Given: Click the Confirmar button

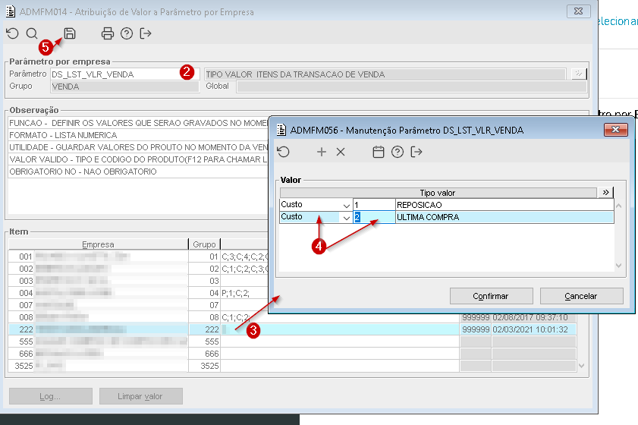Looking at the screenshot, I should (491, 296).
